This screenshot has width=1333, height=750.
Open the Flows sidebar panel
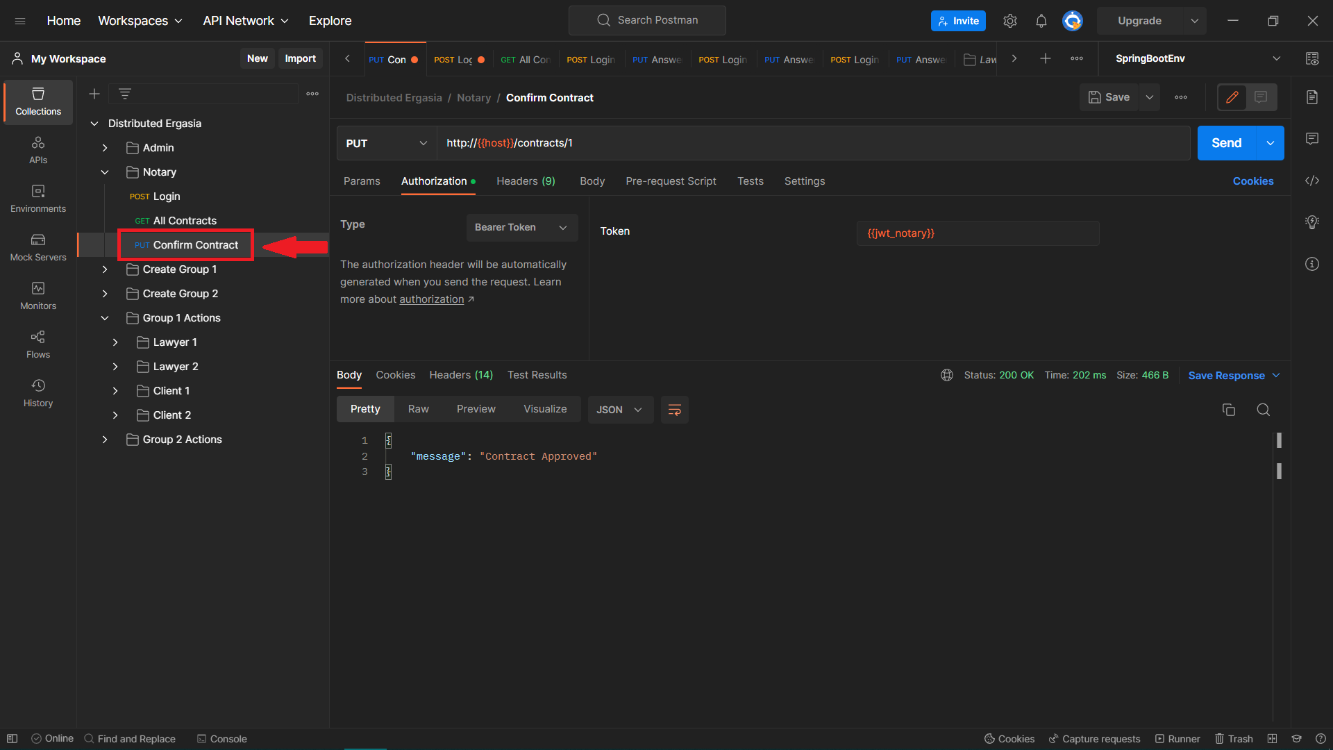38,345
